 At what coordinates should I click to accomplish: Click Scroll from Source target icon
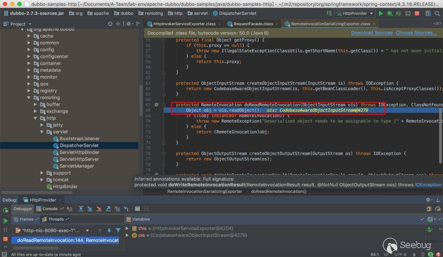click(x=109, y=24)
